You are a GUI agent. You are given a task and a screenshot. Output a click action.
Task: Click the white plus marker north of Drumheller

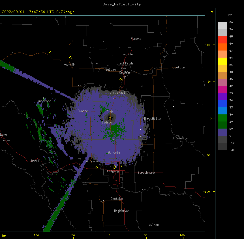[173, 106]
